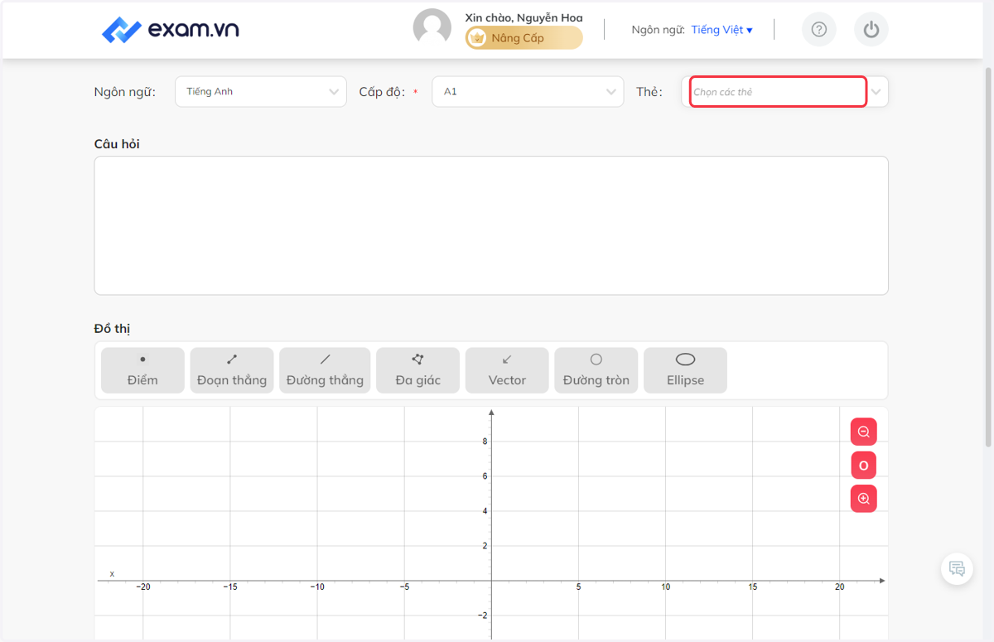
Task: Select the Đa giác polygon tool
Action: [417, 370]
